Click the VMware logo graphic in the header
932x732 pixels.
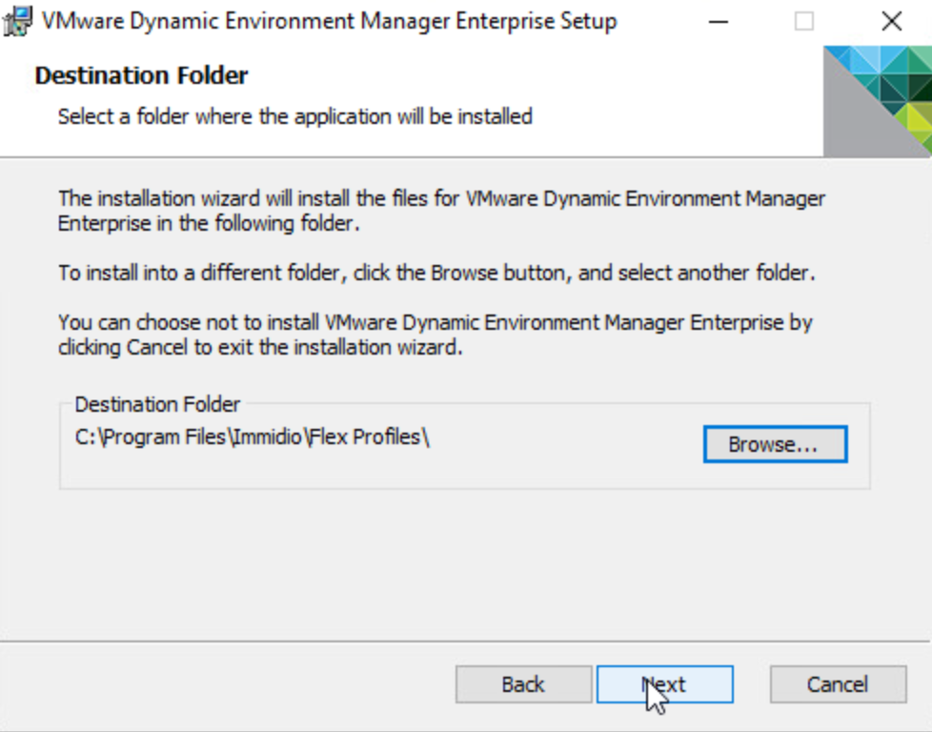[877, 101]
